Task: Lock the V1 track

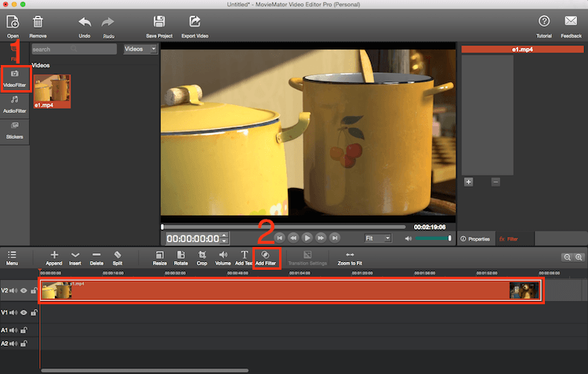Action: [34, 312]
